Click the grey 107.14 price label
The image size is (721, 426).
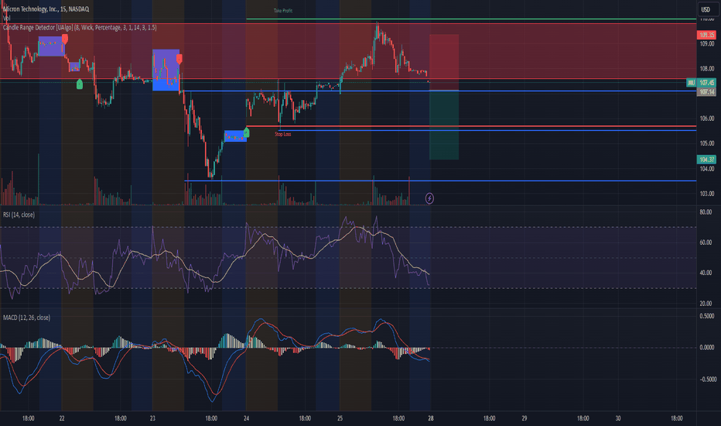pos(706,92)
